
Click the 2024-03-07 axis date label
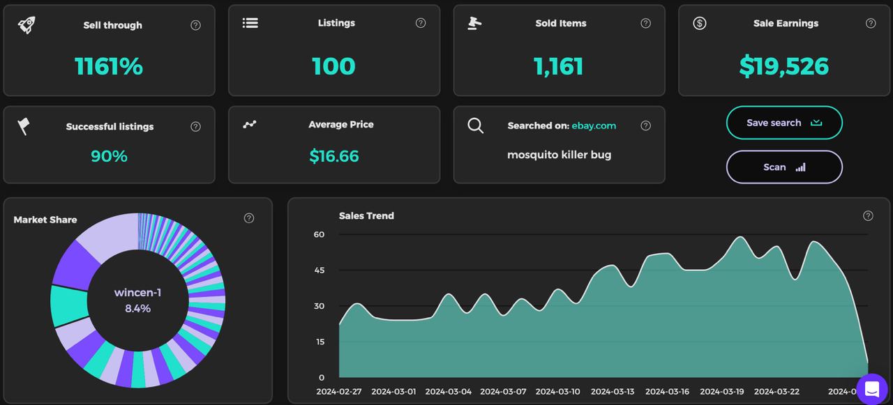[503, 392]
